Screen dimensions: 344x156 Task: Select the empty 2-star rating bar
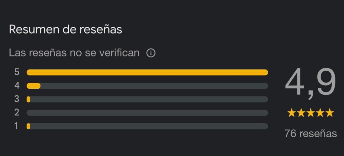pyautogui.click(x=147, y=113)
